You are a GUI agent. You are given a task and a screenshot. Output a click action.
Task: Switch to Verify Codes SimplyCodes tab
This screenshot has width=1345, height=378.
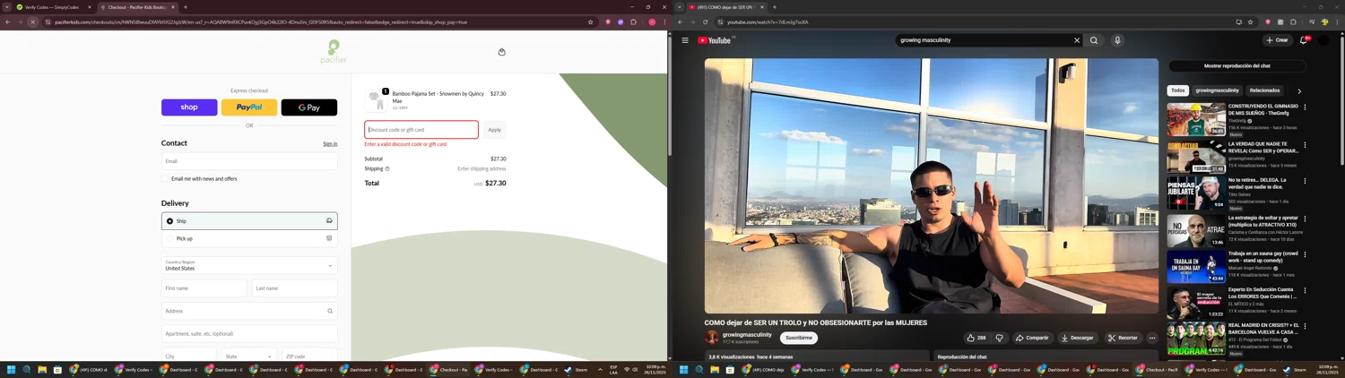[53, 6]
